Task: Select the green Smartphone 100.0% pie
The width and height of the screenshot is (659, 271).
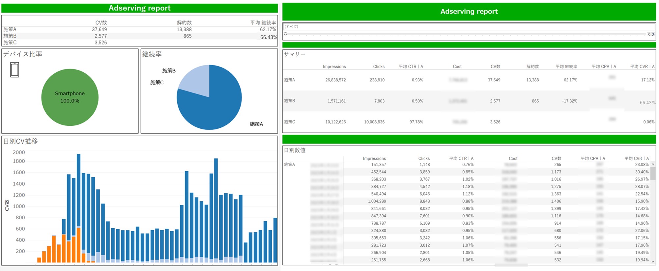Action: point(70,97)
